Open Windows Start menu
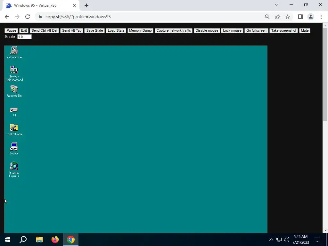Screen dimensions: 328x246 pyautogui.click(x=8, y=240)
